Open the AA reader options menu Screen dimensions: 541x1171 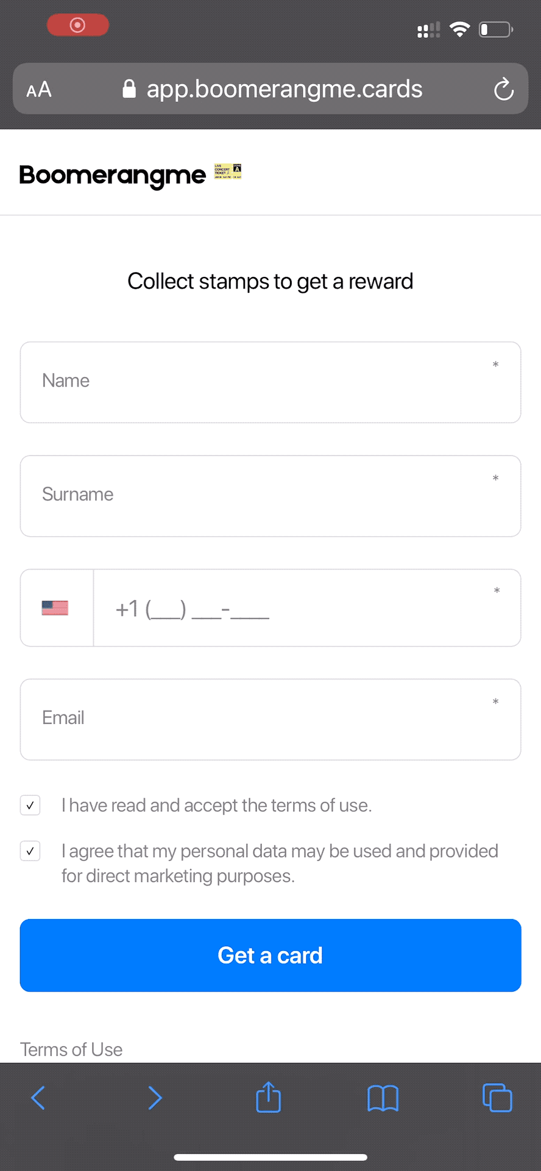39,90
